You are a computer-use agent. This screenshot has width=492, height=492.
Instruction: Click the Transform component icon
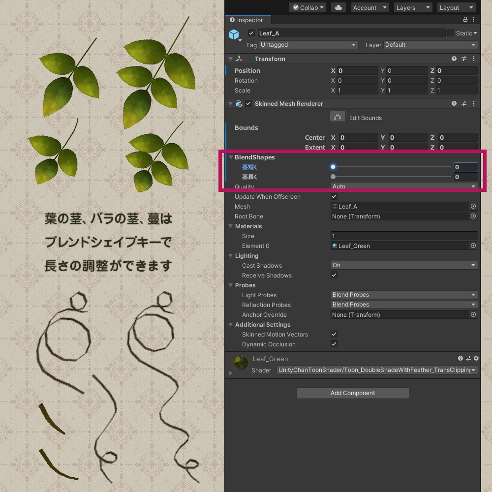(x=239, y=59)
